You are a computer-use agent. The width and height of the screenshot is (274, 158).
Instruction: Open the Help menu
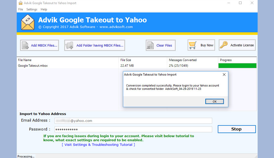click(x=44, y=9)
